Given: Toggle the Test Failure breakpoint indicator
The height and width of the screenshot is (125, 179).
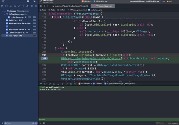Looking at the screenshot, I should tap(34, 36).
